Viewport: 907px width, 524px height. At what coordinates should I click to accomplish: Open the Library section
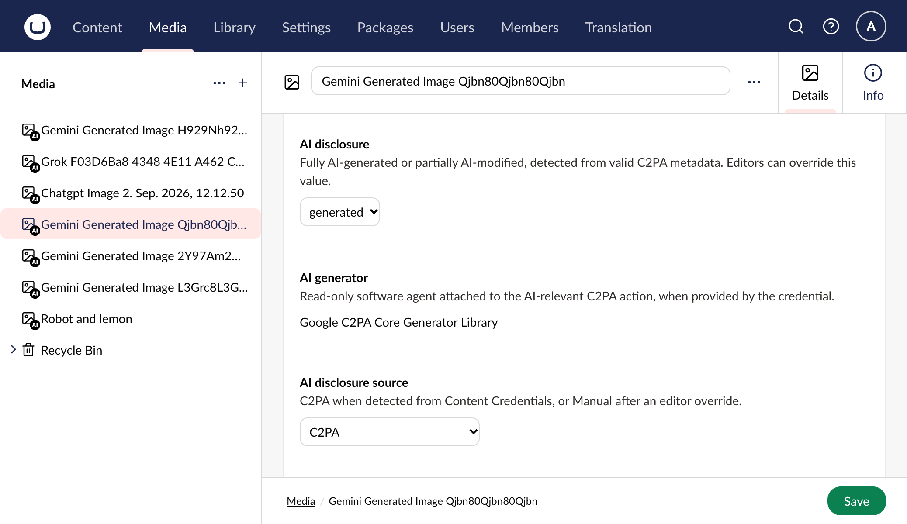(x=234, y=27)
